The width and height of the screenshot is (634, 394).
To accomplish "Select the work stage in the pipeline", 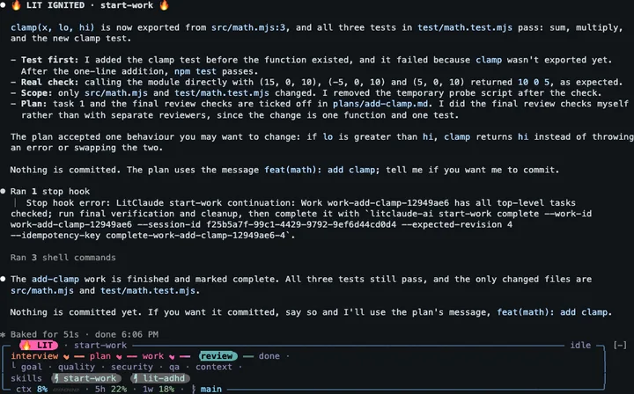I will 153,356.
